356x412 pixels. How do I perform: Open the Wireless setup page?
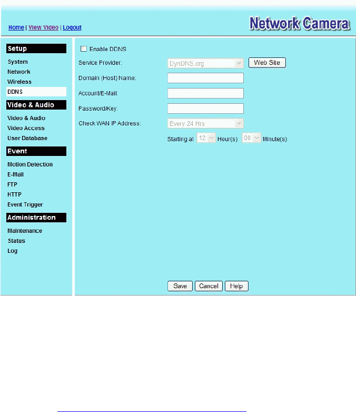point(19,82)
